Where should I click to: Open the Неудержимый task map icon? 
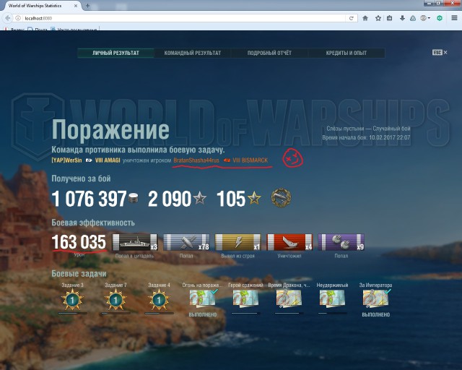[x=332, y=298]
